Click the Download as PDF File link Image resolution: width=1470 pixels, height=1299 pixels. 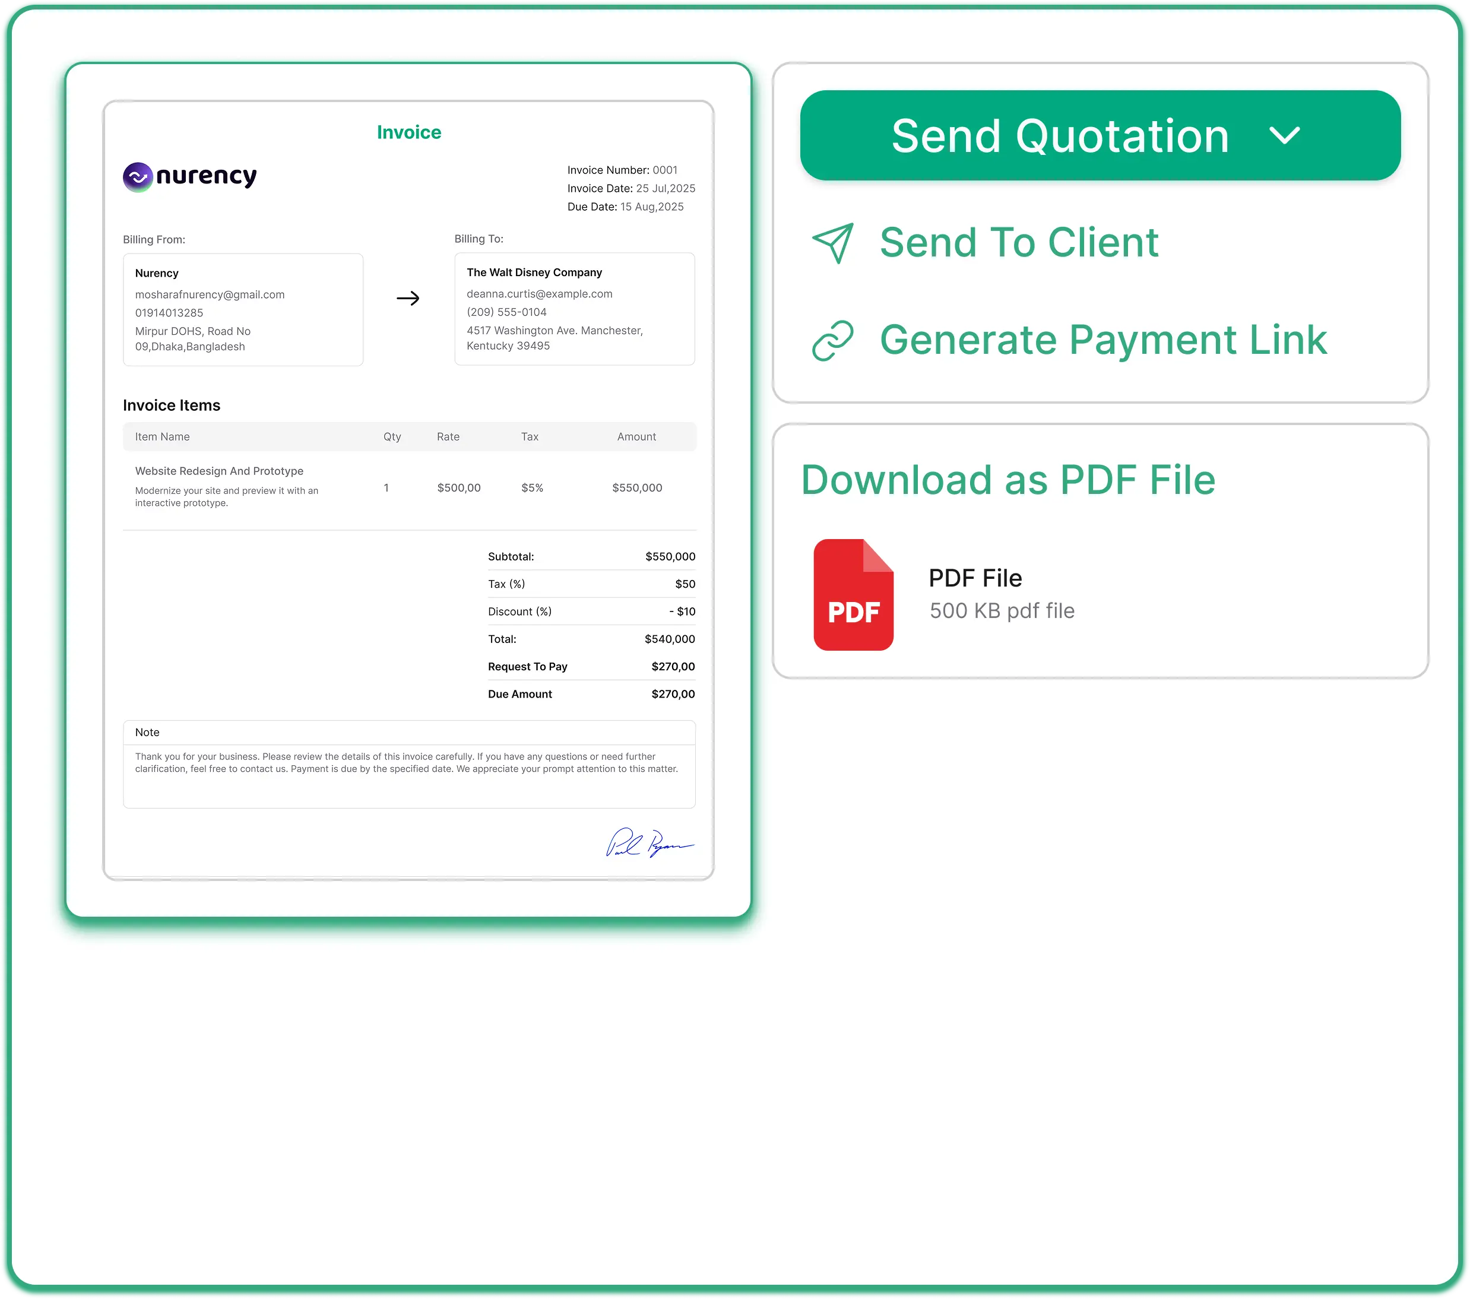pyautogui.click(x=1008, y=479)
